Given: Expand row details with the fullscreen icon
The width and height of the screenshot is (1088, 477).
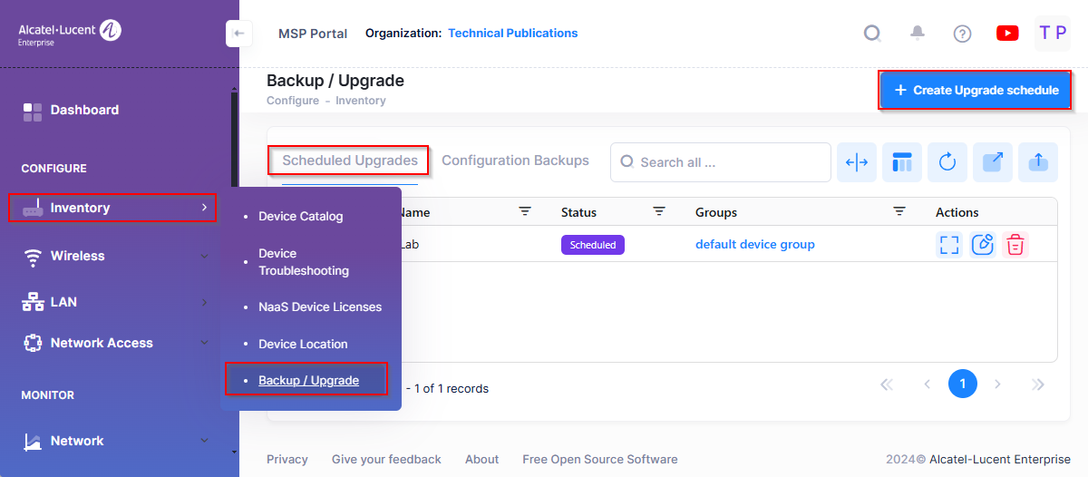Looking at the screenshot, I should tap(949, 245).
